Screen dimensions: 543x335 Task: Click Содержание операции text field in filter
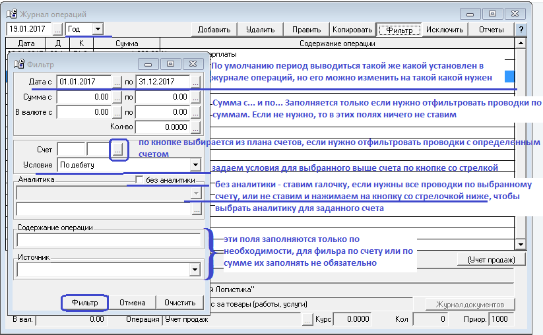click(108, 240)
